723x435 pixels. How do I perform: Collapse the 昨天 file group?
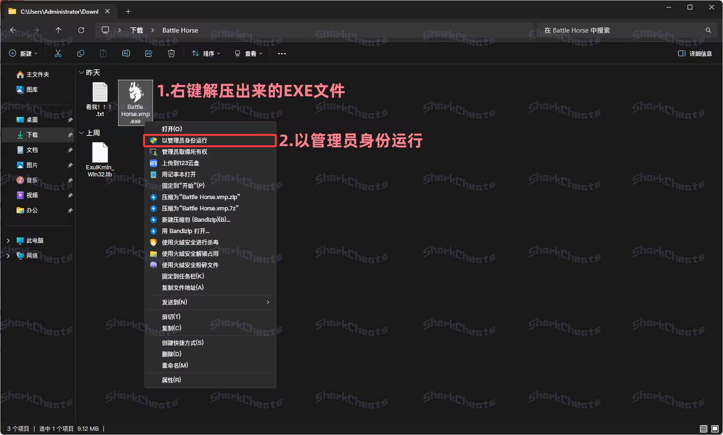pyautogui.click(x=81, y=73)
